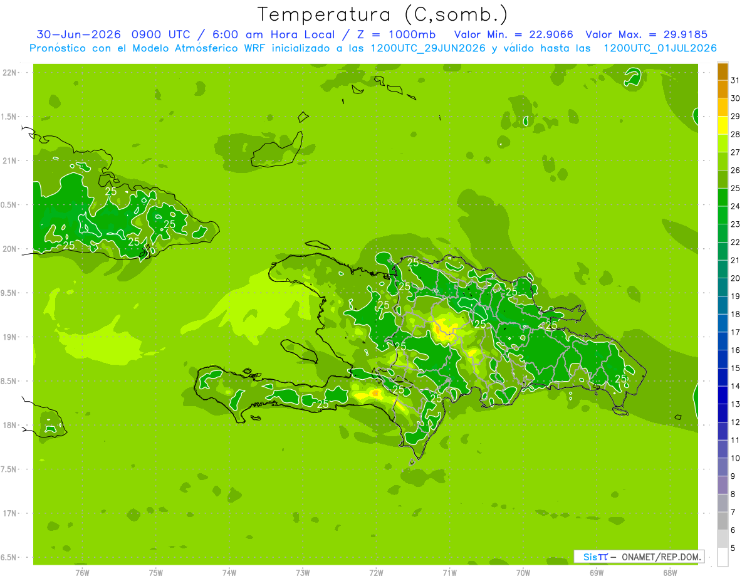Click the blue legend swatch between 14 and 15

pos(723,377)
